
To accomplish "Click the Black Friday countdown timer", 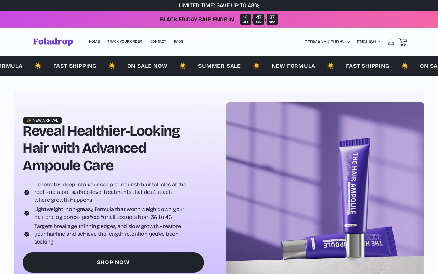I will coord(259,20).
